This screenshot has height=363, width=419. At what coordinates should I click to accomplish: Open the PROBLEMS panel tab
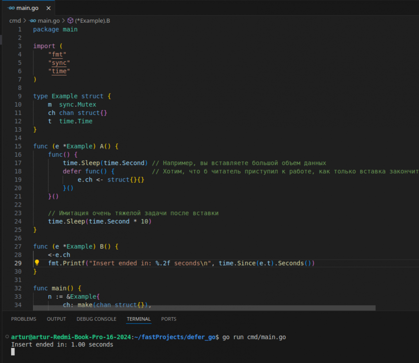tap(24, 319)
